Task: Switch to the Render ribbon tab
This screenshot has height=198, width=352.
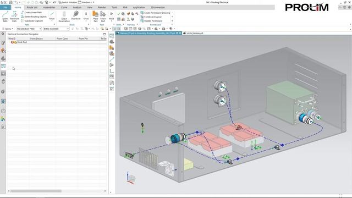Action: point(102,7)
